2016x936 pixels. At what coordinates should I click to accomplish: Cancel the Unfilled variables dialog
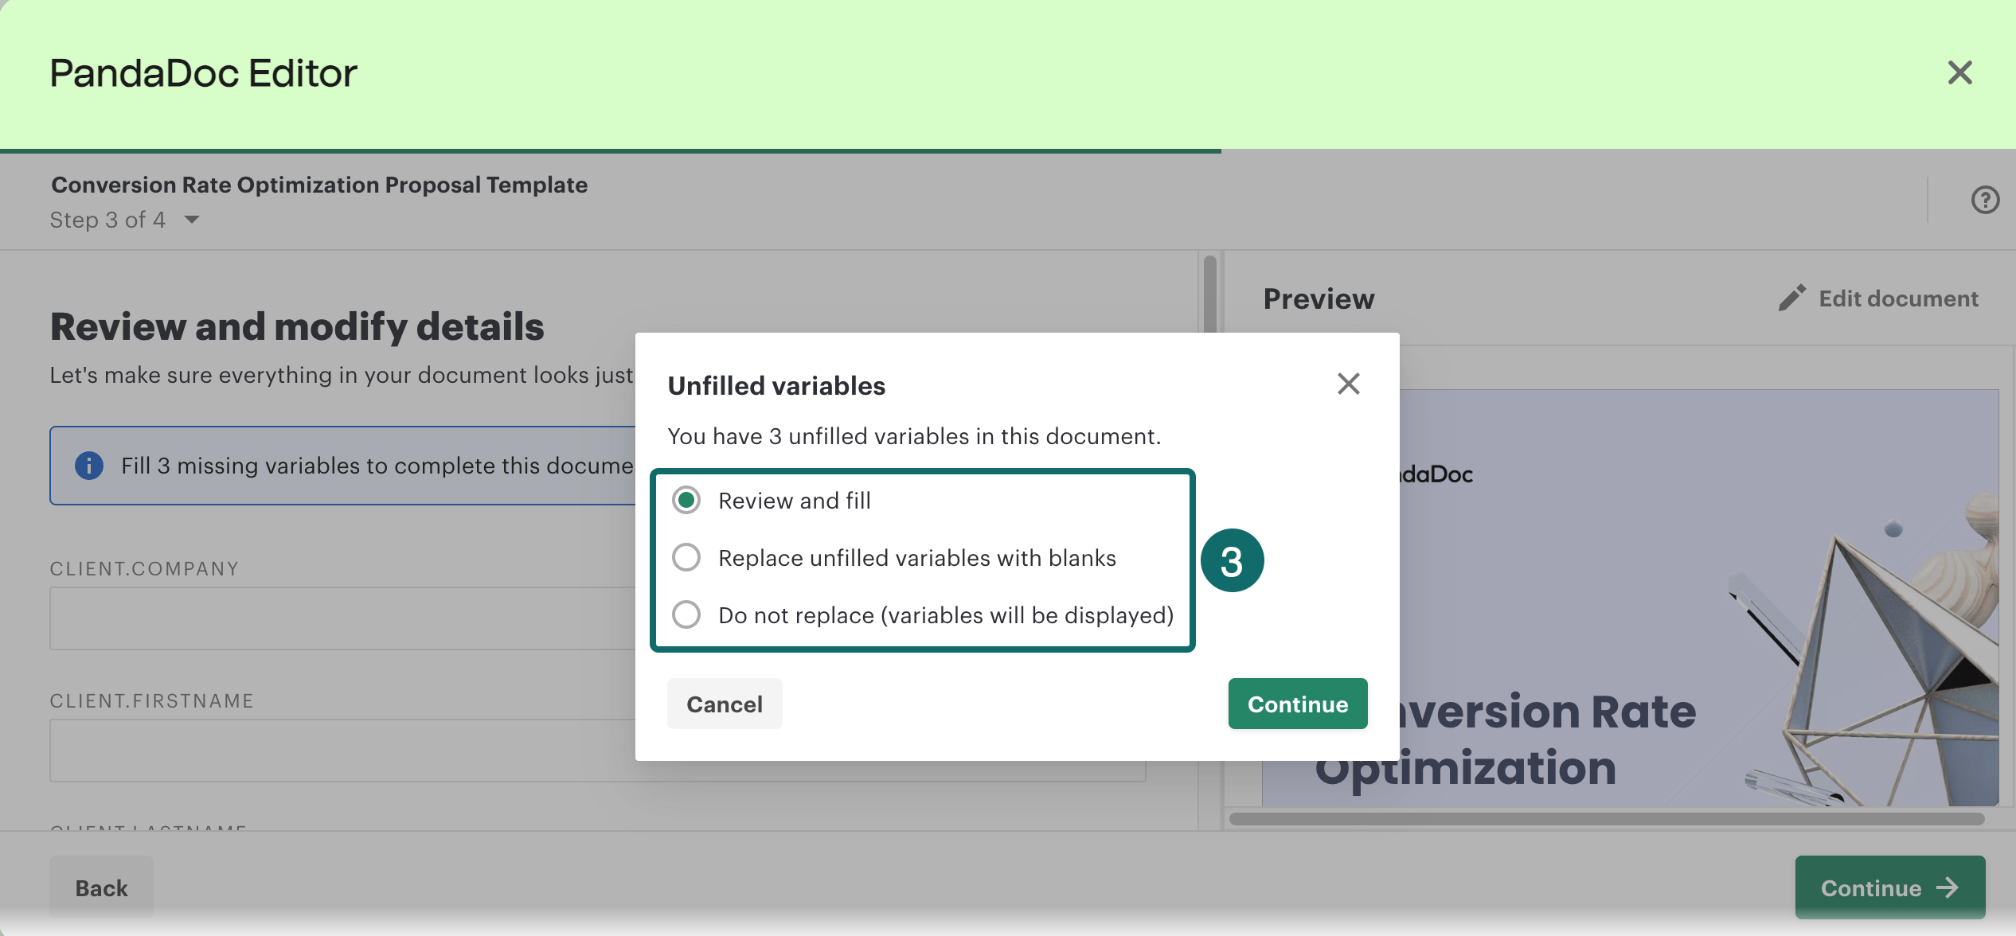point(724,704)
